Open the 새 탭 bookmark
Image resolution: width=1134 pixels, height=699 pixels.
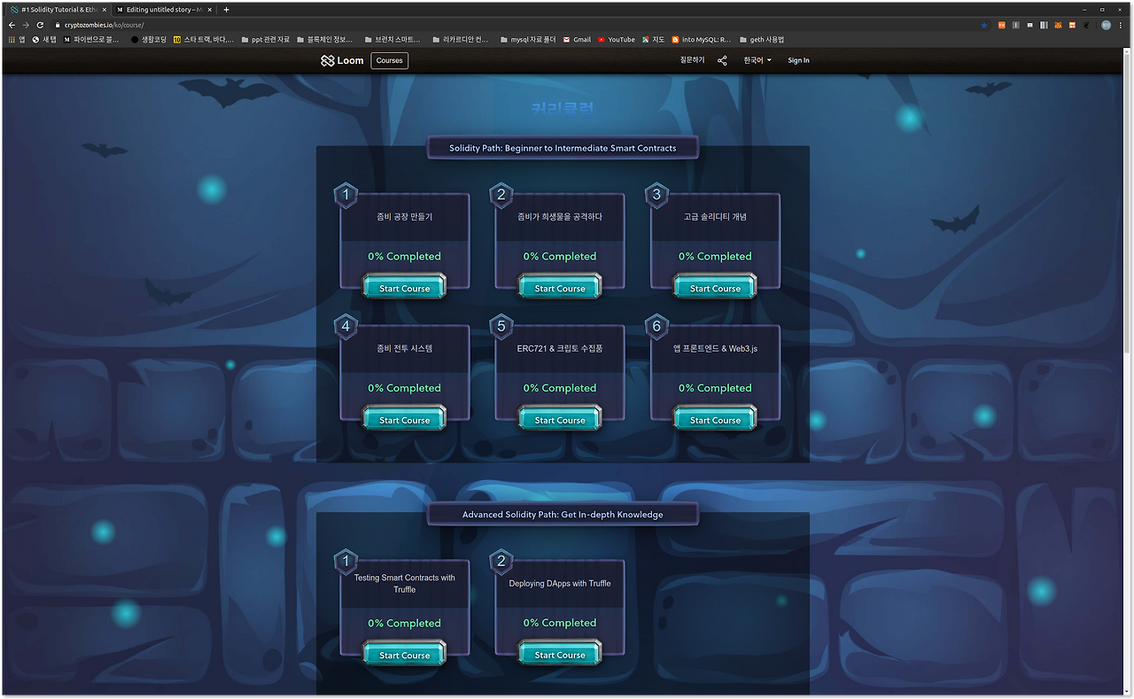pyautogui.click(x=44, y=39)
